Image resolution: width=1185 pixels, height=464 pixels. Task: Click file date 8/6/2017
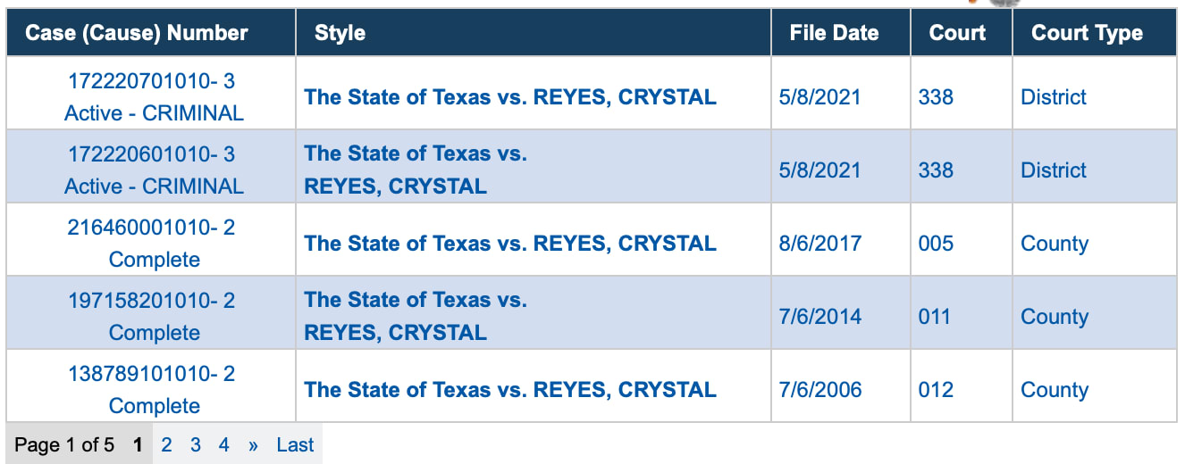pos(819,244)
